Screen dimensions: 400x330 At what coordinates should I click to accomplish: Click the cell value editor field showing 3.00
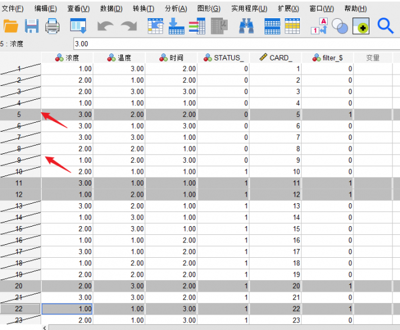click(x=235, y=44)
